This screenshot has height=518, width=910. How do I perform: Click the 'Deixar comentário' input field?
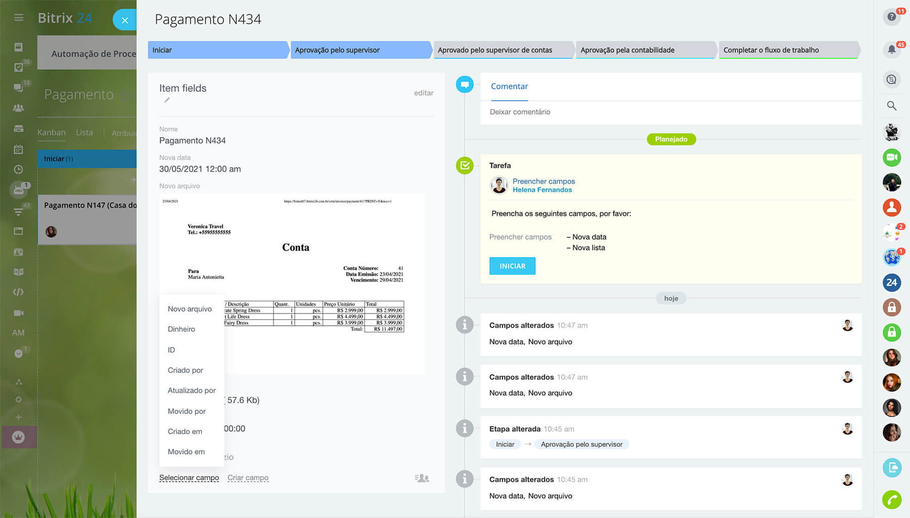tap(670, 112)
